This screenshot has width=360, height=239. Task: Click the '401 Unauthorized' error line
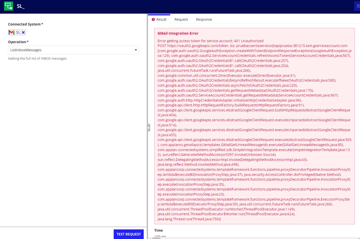(x=211, y=41)
